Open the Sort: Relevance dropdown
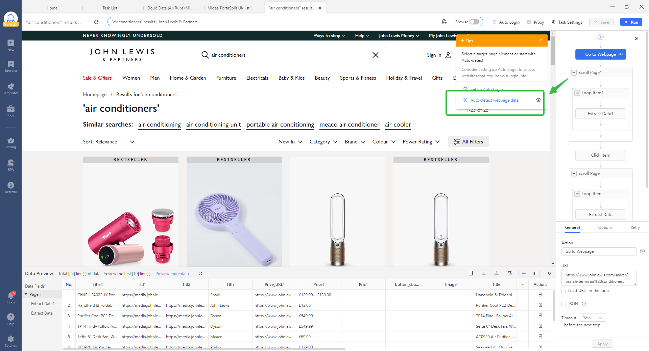This screenshot has height=351, width=649. coord(109,142)
